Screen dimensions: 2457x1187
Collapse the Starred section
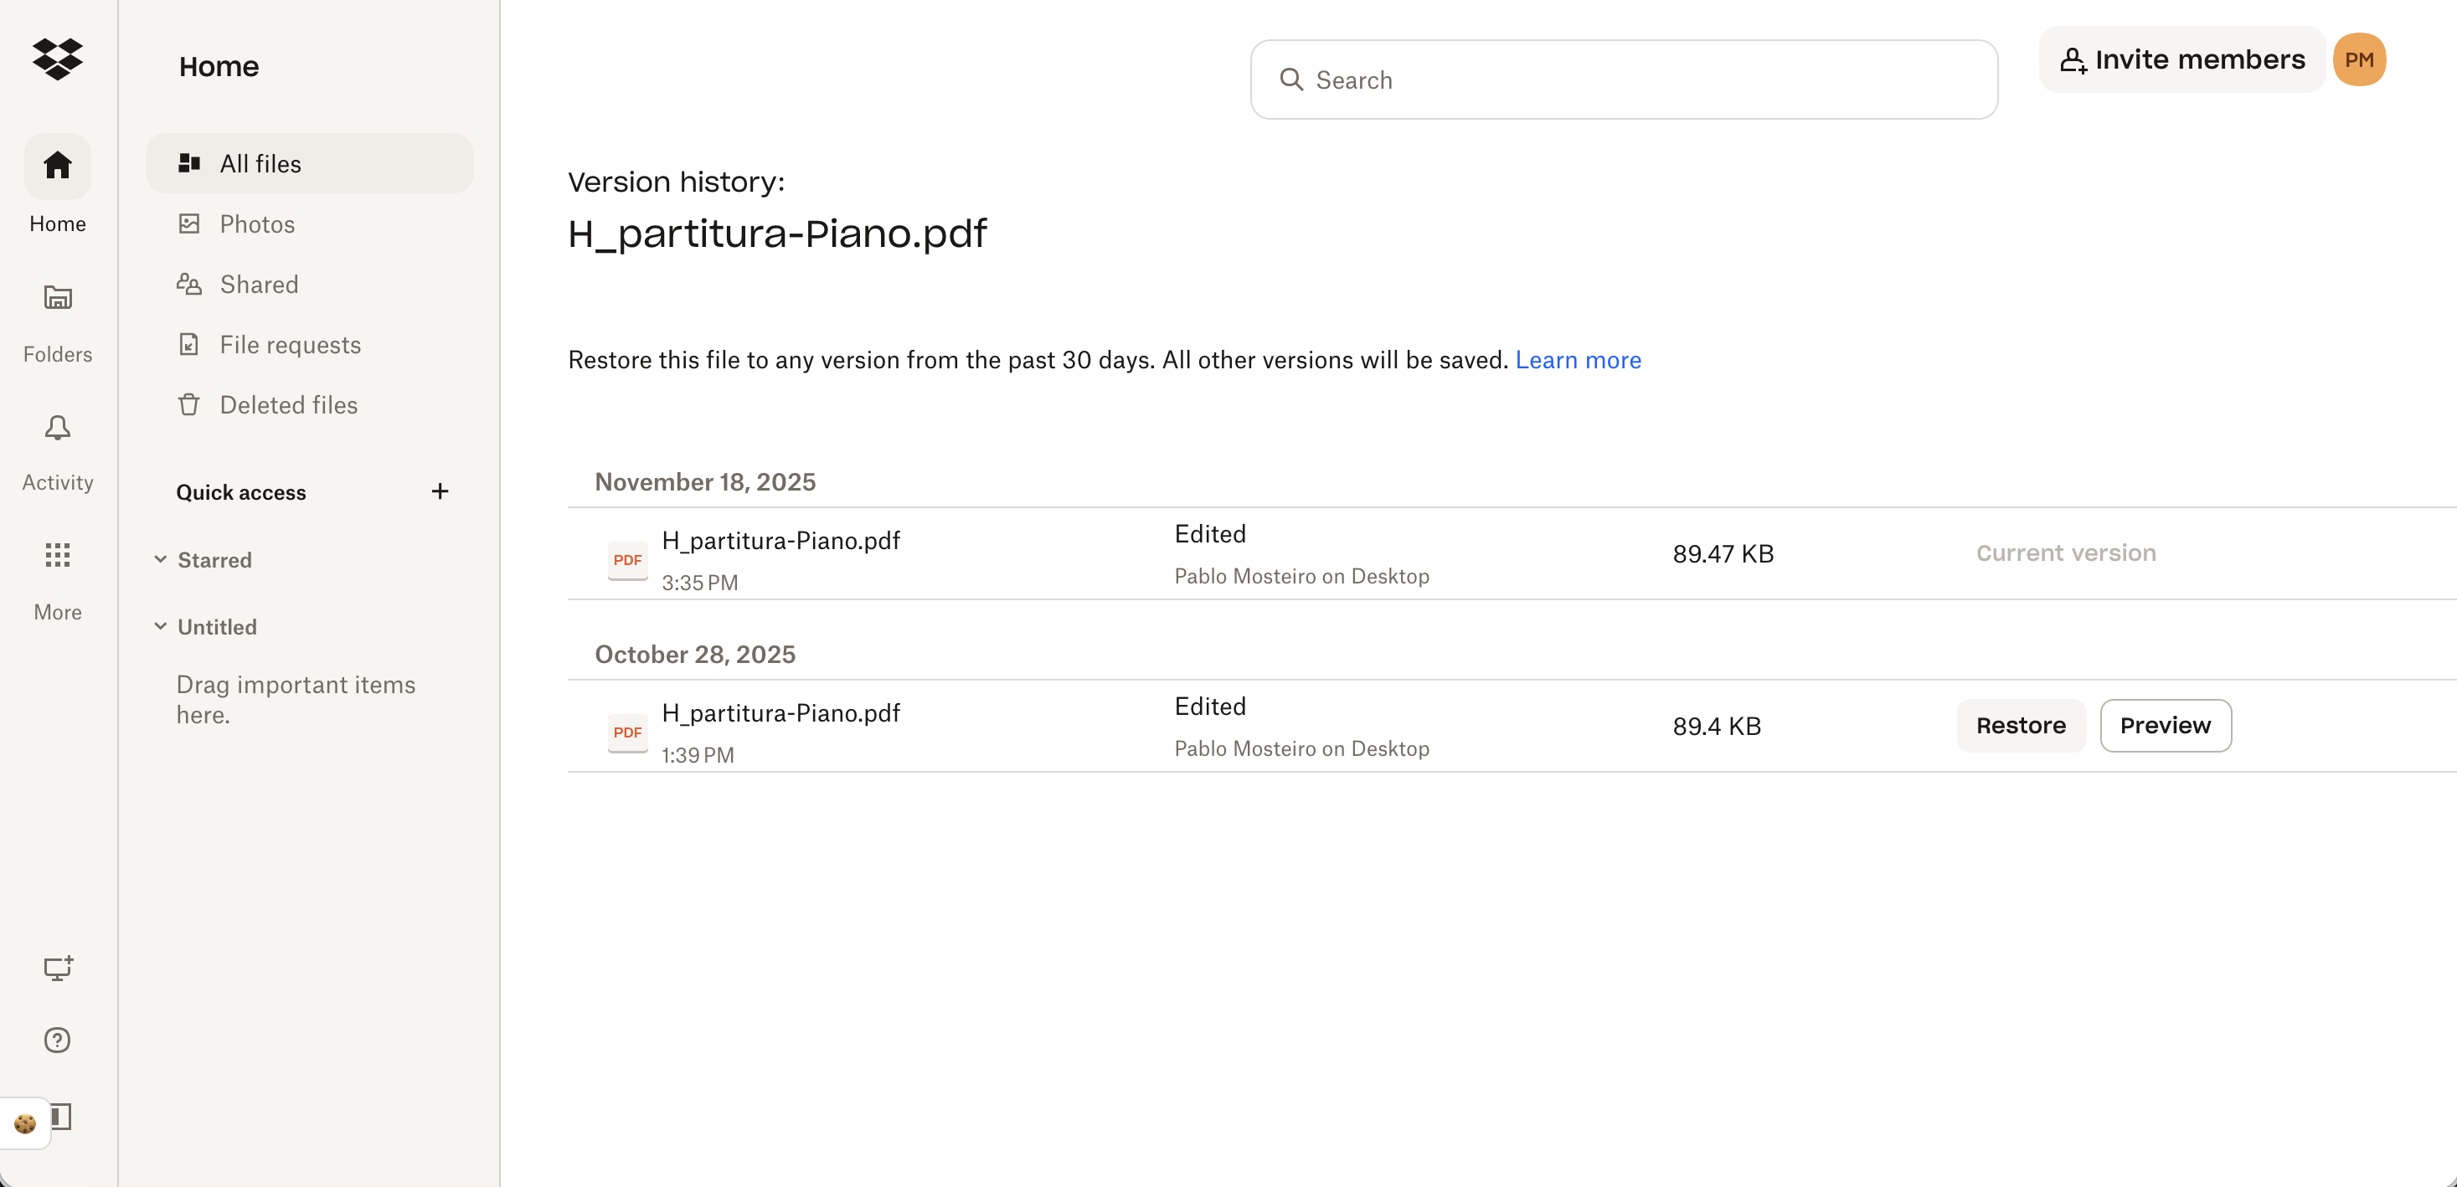pyautogui.click(x=160, y=560)
